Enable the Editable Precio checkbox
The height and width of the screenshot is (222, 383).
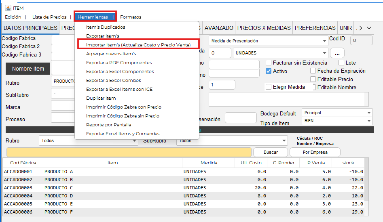click(313, 80)
